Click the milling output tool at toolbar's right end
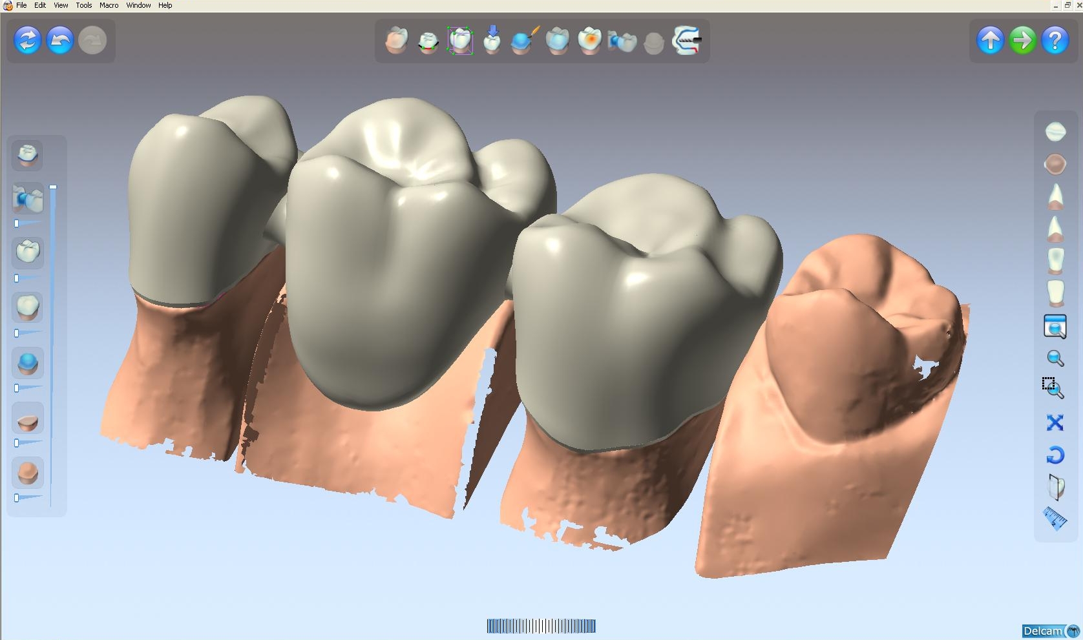Screen dimensions: 1083x640 686,40
